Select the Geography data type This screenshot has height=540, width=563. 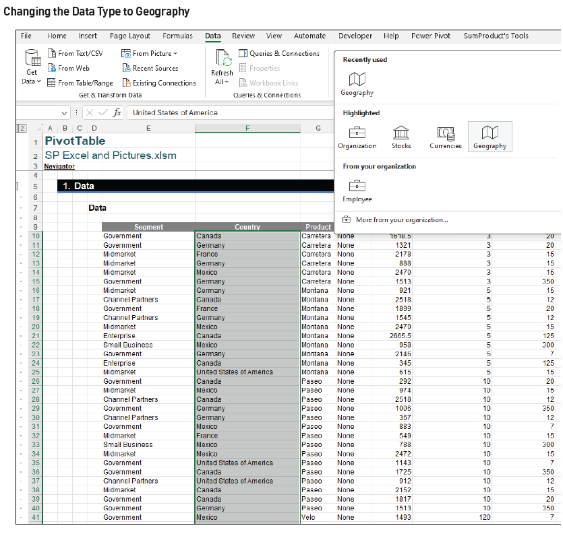490,136
